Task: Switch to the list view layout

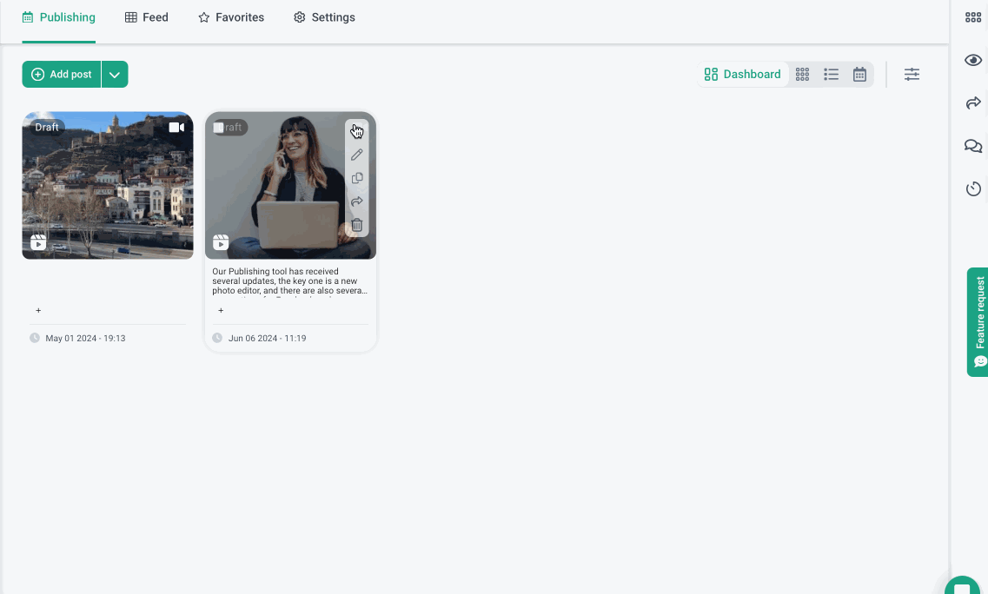Action: (x=832, y=75)
